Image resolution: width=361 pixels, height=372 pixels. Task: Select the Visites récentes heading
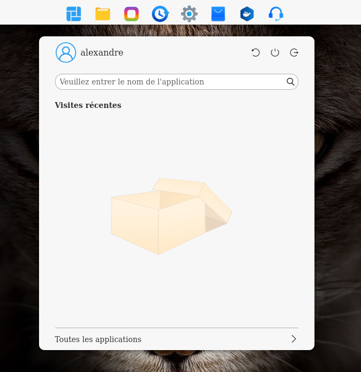coord(88,105)
